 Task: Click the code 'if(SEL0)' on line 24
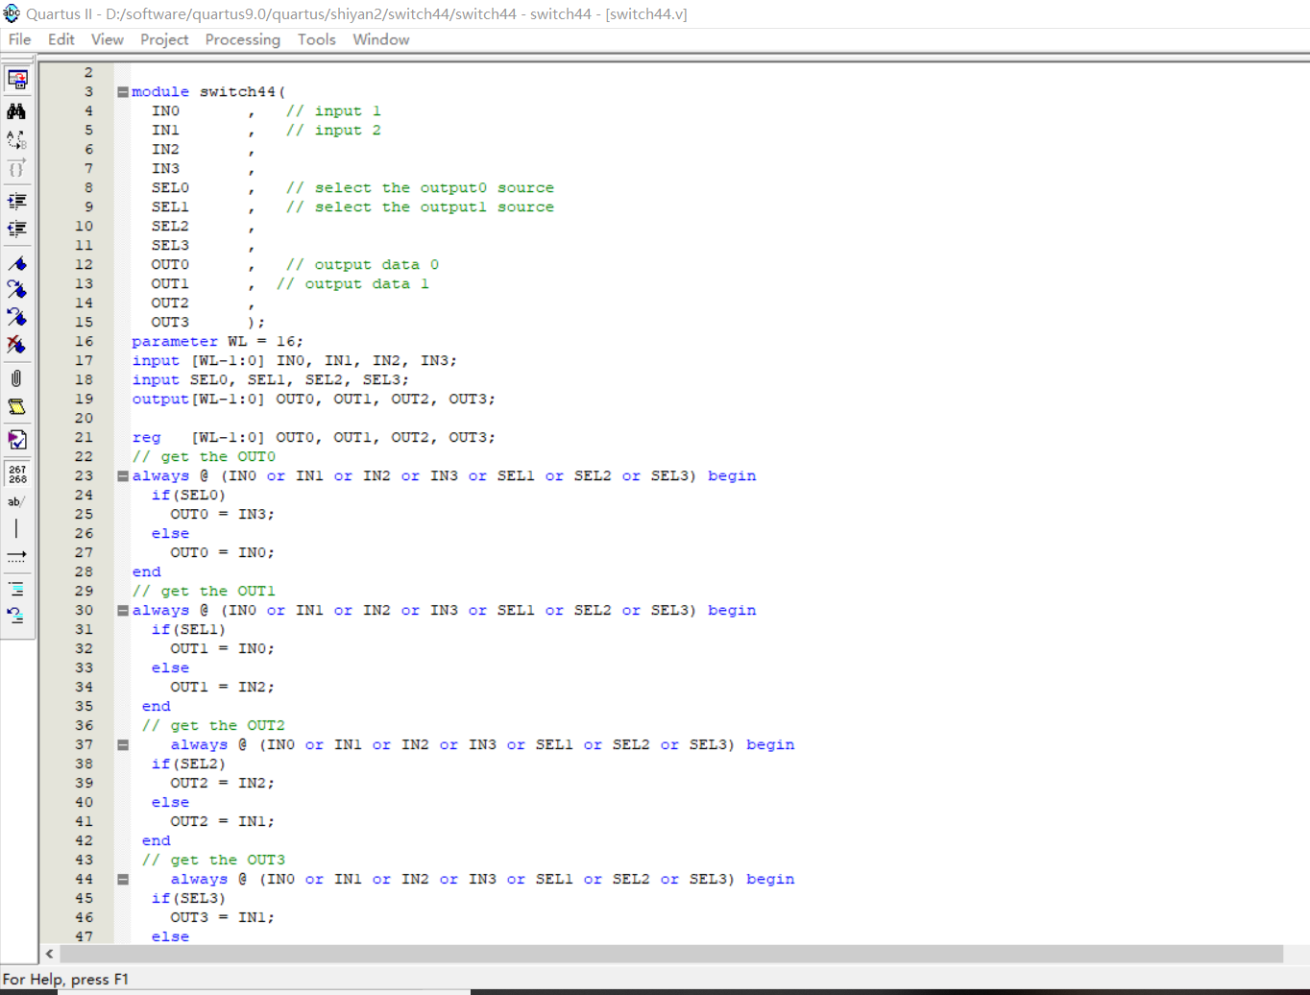(188, 495)
